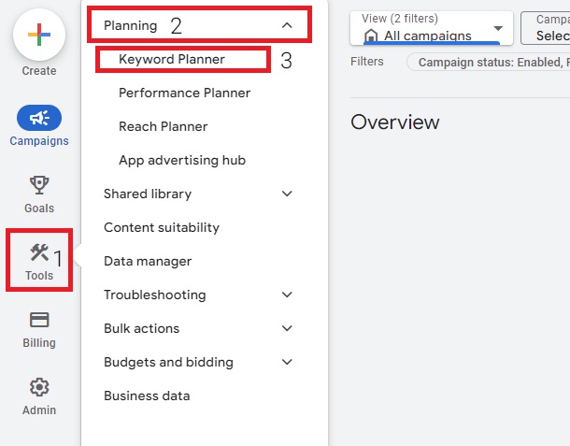Click the Troubleshooting label
Viewport: 570px width, 446px height.
pyautogui.click(x=155, y=295)
